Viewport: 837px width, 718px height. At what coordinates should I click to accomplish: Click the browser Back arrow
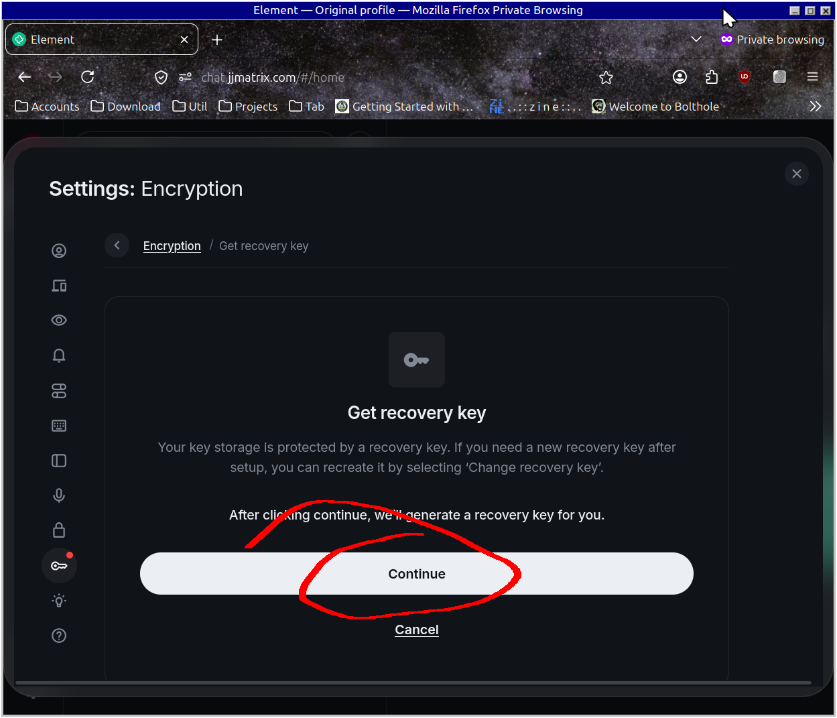[x=25, y=77]
